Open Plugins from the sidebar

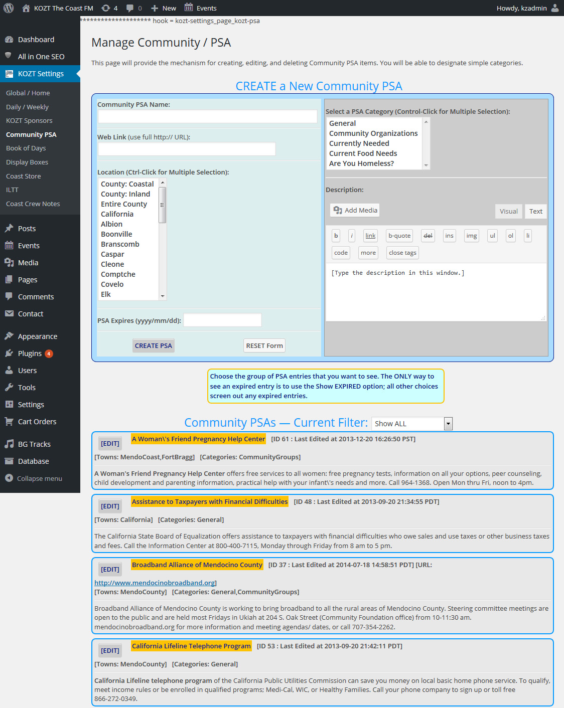pos(30,353)
